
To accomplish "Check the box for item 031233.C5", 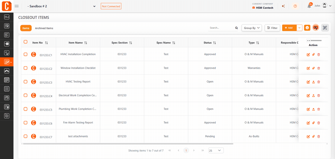I will pyautogui.click(x=26, y=109).
